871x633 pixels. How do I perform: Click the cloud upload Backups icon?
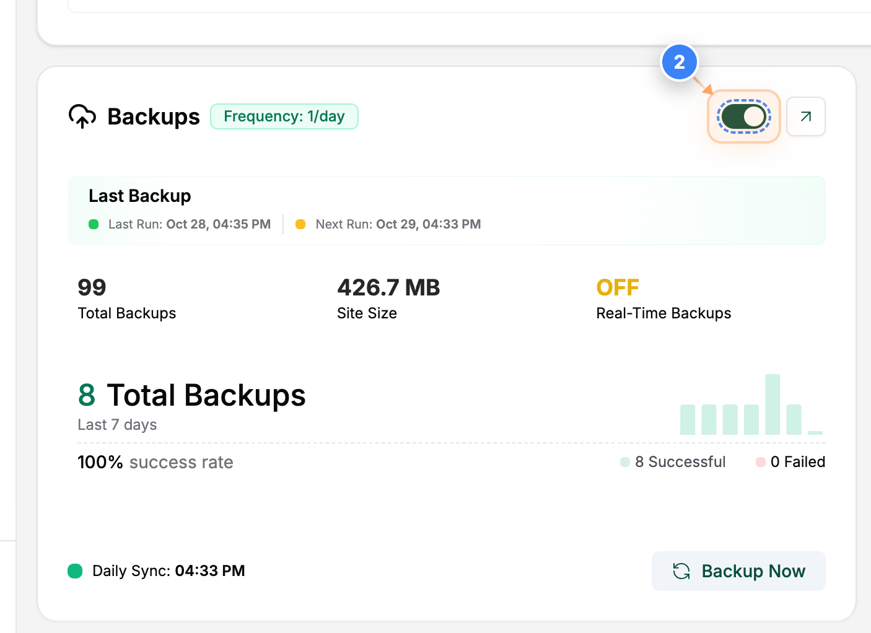pos(82,116)
